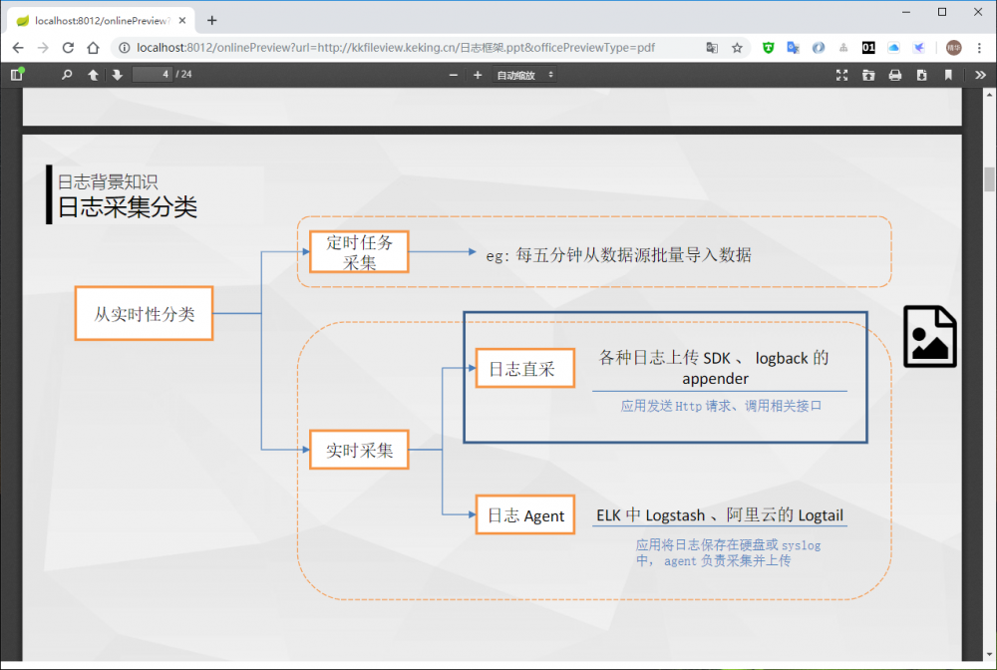Enter presentation mode with the fullscreen icon
Image resolution: width=997 pixels, height=670 pixels.
tap(840, 75)
